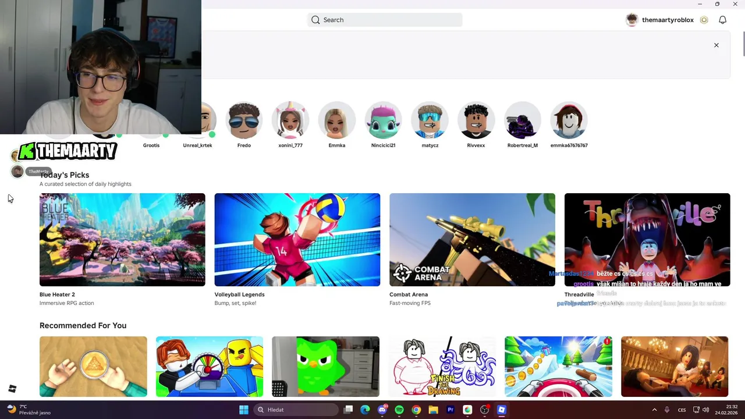
Task: Show hidden system tray icons
Action: (x=654, y=410)
